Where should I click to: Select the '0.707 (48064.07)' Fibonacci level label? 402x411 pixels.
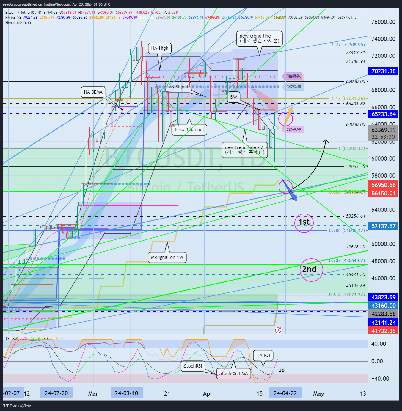347,261
